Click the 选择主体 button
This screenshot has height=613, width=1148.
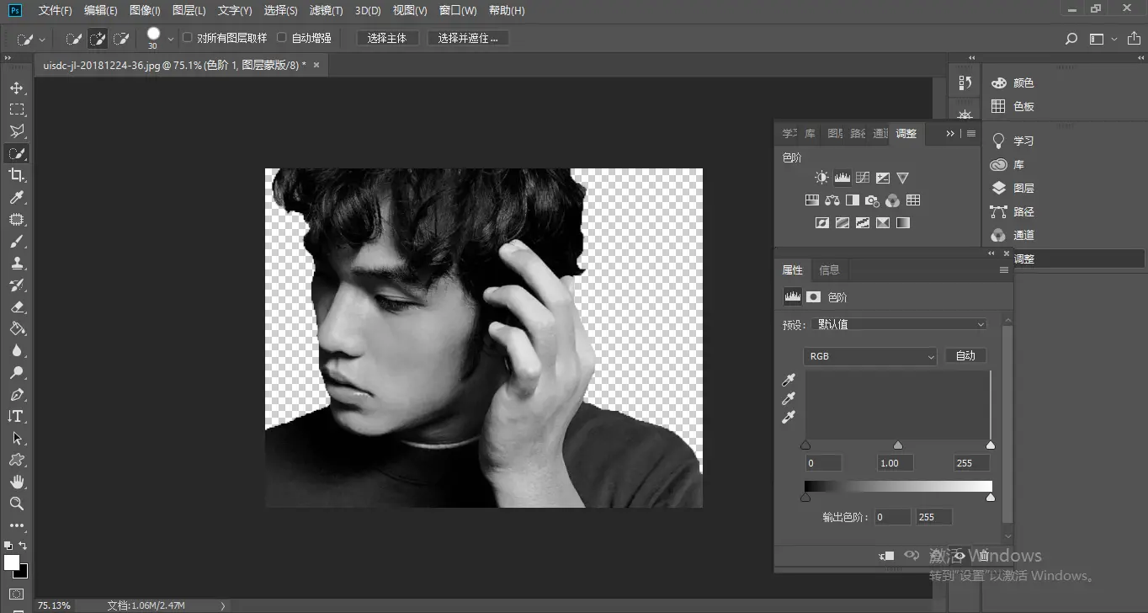(x=387, y=38)
